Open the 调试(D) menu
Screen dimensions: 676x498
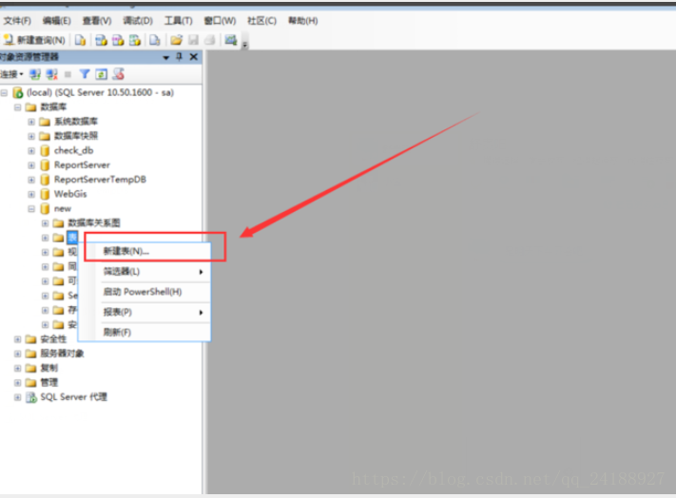[138, 21]
